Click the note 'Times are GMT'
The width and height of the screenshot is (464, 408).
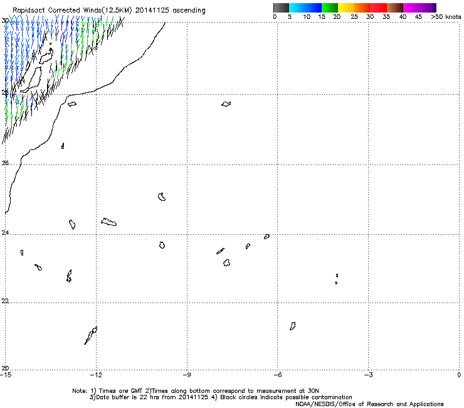point(121,391)
